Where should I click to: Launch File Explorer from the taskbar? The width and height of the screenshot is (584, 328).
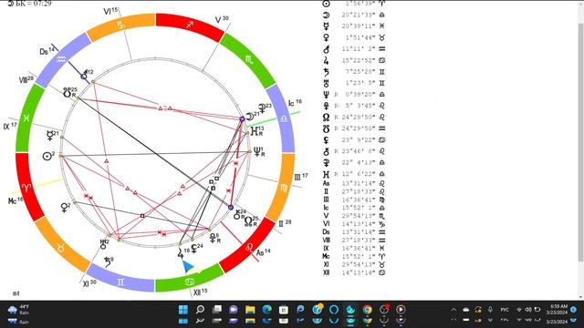click(x=250, y=310)
